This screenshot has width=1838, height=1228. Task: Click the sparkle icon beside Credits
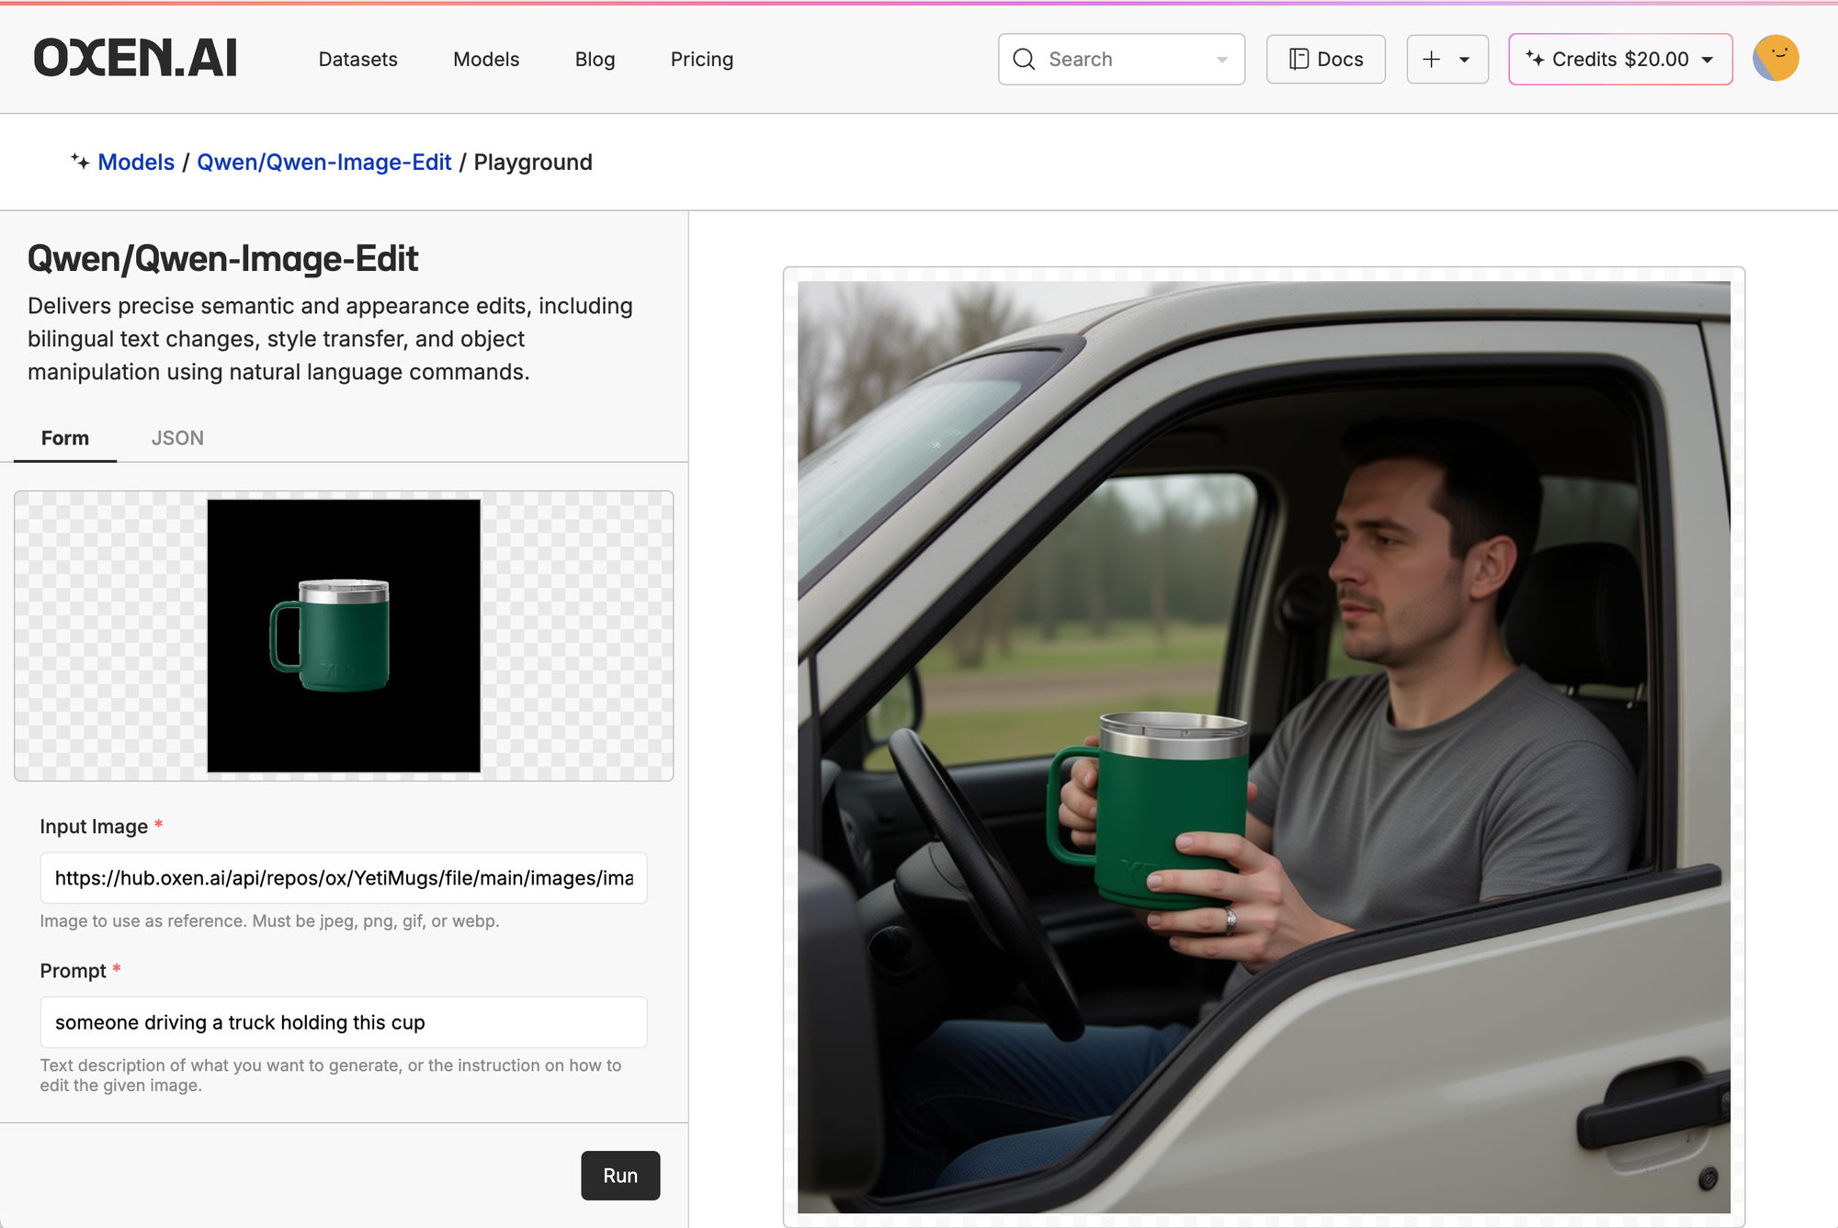1534,59
